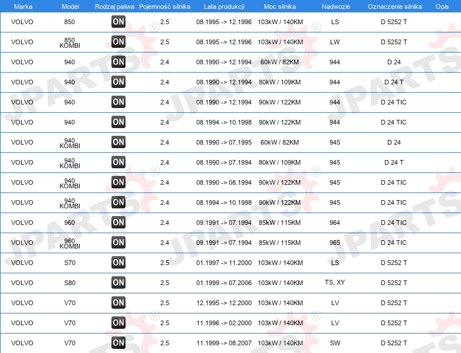
Task: Select the date range '01.1999 -> 07.2006'
Action: (x=224, y=283)
